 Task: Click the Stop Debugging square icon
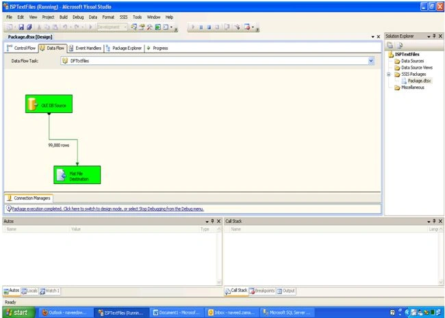[x=209, y=27]
